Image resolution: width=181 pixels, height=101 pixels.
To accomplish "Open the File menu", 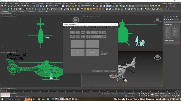I will coord(2,3).
